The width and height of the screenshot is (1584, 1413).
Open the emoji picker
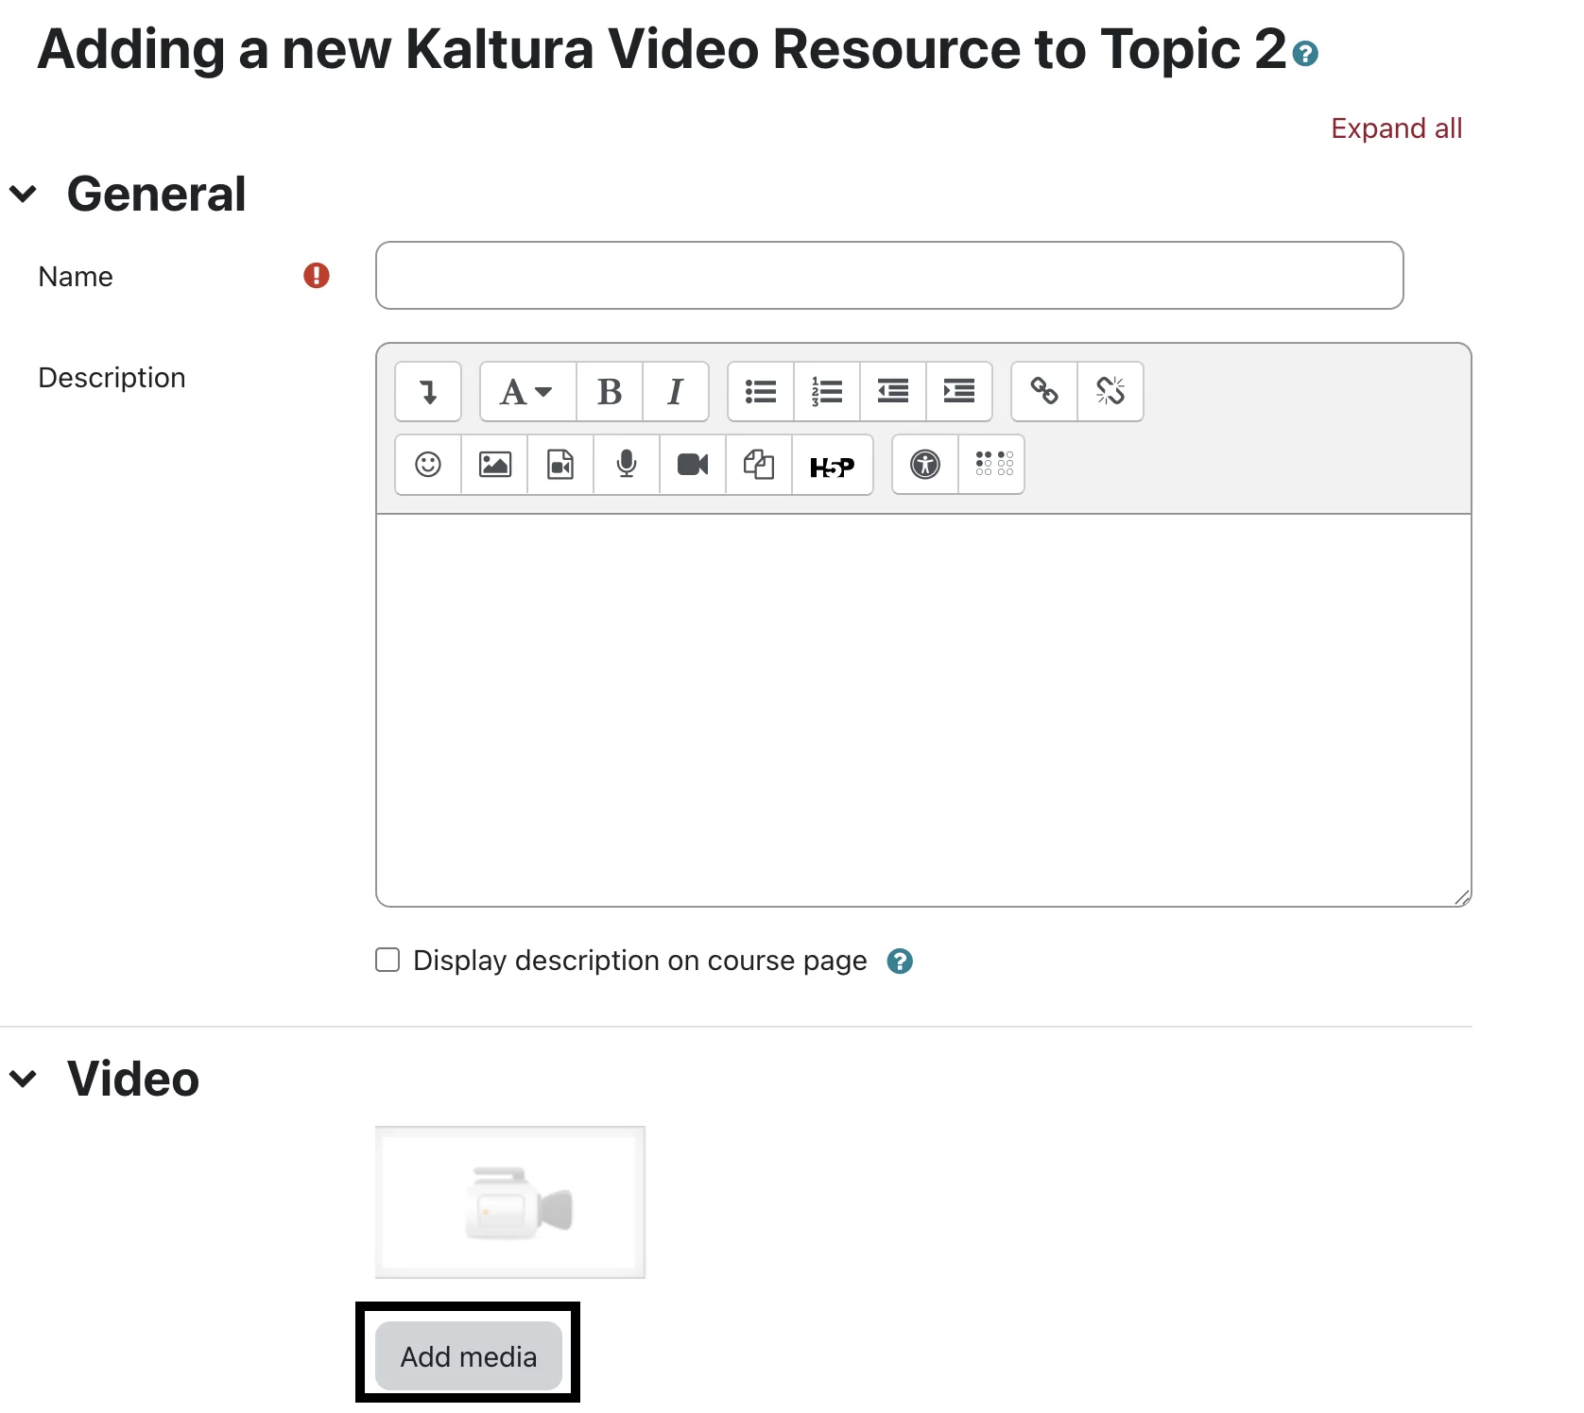(428, 465)
